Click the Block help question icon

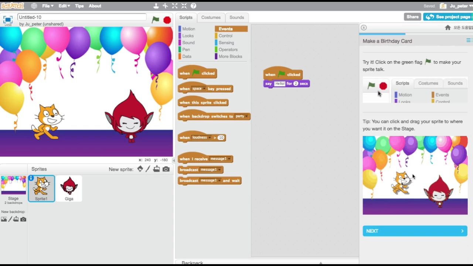click(x=193, y=6)
